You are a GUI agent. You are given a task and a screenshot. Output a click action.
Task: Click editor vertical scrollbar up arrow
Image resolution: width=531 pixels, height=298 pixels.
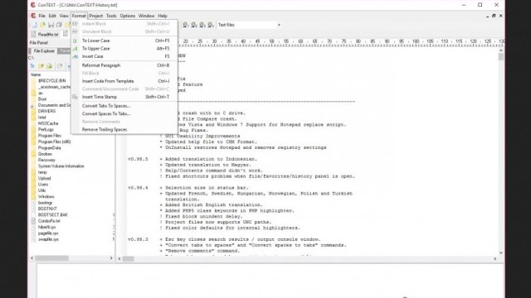click(501, 50)
